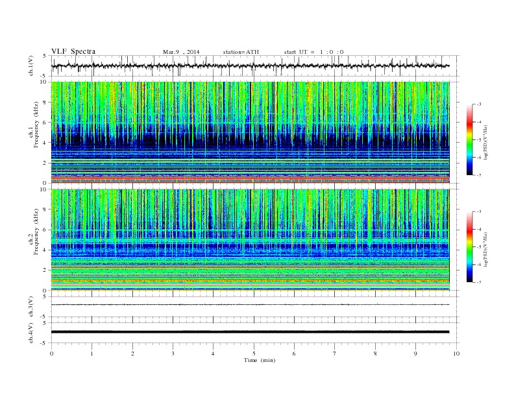Viewport: 514px width, 397px height.
Task: Click the ch.2 spectrogram "8" kHz tick label
Action: tap(45, 210)
